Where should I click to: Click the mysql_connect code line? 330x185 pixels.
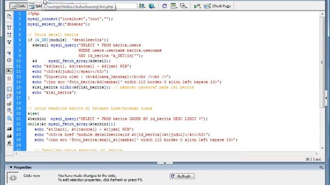pyautogui.click(x=70, y=19)
